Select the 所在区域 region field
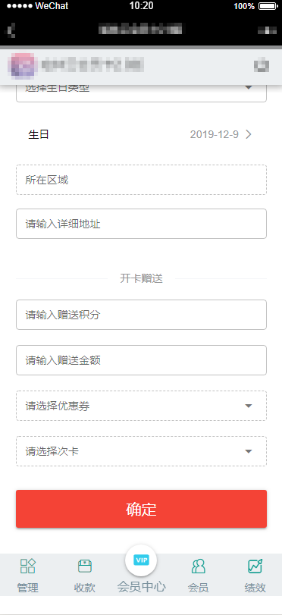Screen dimensions: 282x615 [x=141, y=180]
